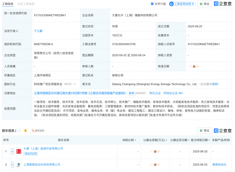Copy address with 复制 button
The height and width of the screenshot is (172, 235).
132,93
